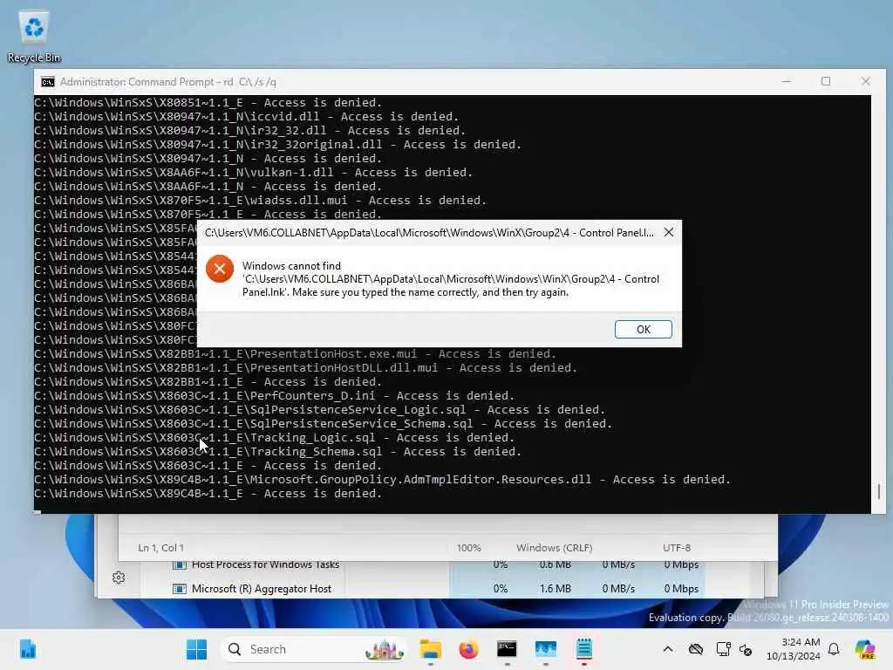This screenshot has width=893, height=670.
Task: Click the Aggregator Host process icon
Action: pos(180,589)
